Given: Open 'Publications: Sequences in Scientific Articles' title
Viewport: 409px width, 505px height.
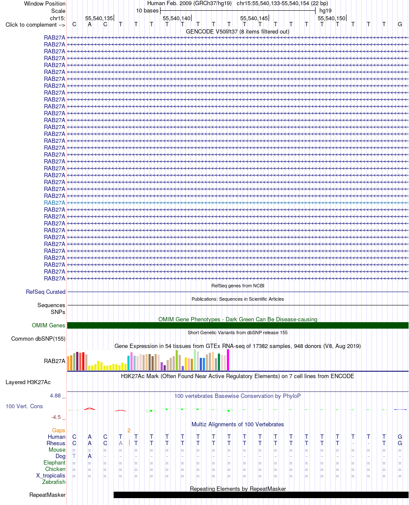Looking at the screenshot, I should coord(238,299).
